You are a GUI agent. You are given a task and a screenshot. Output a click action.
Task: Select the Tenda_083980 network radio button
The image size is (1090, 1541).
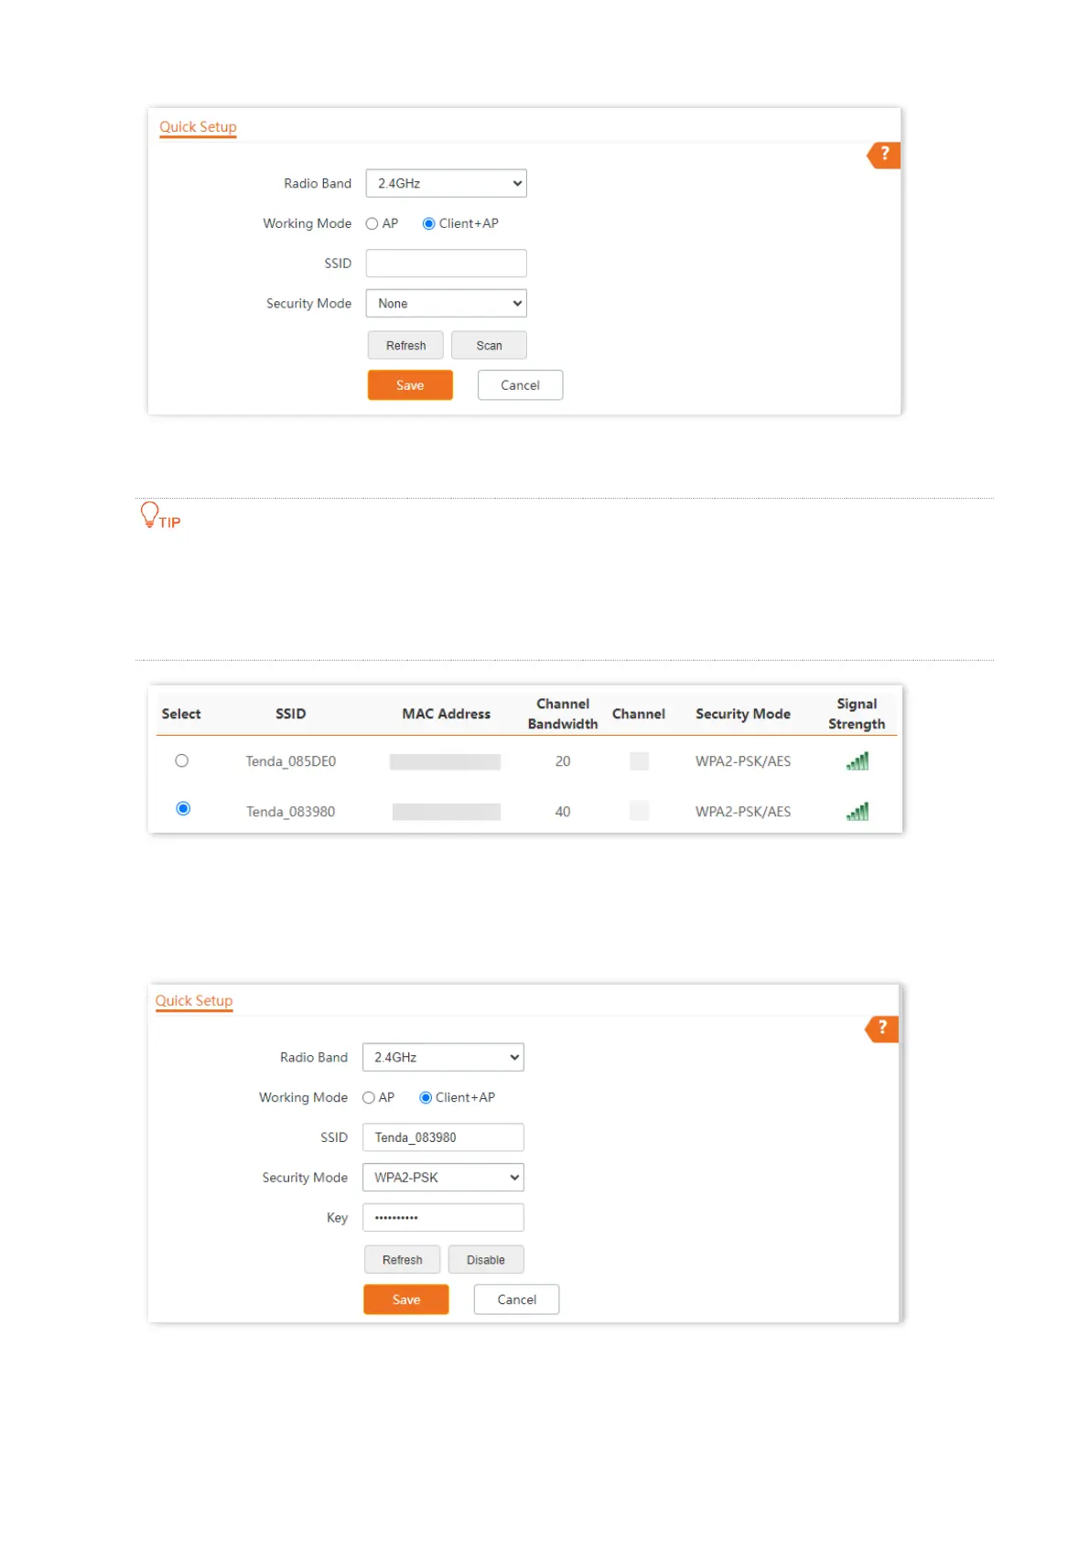[x=183, y=809]
